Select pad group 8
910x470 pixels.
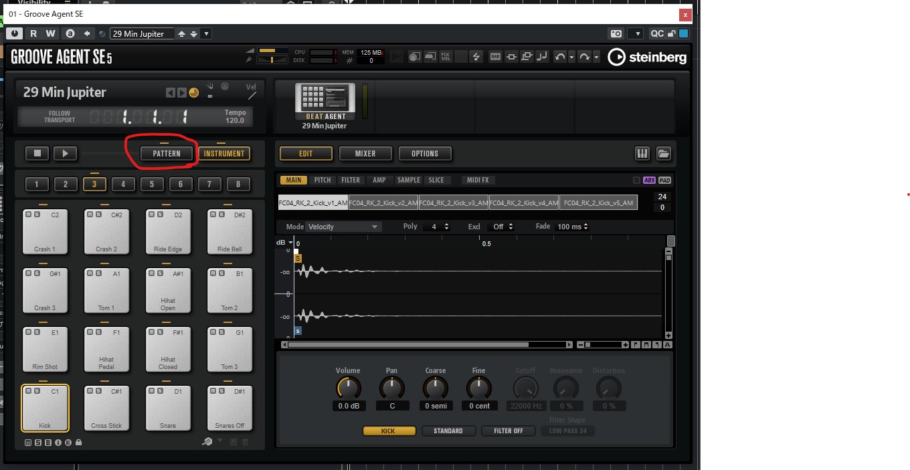pyautogui.click(x=238, y=185)
